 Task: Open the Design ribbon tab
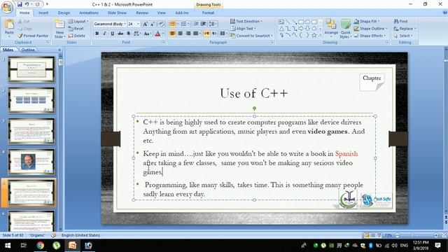coord(64,13)
